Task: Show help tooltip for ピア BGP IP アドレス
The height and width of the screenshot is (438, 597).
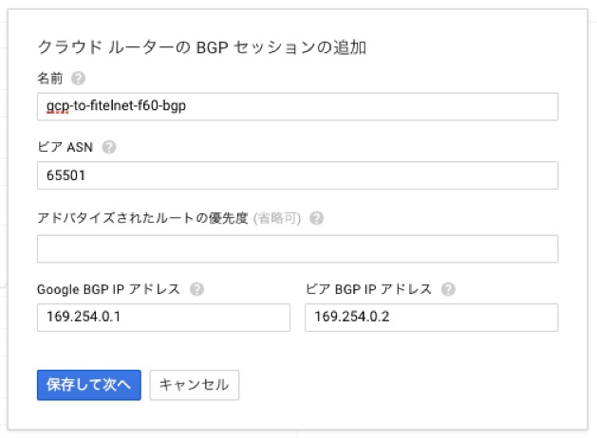Action: [448, 289]
